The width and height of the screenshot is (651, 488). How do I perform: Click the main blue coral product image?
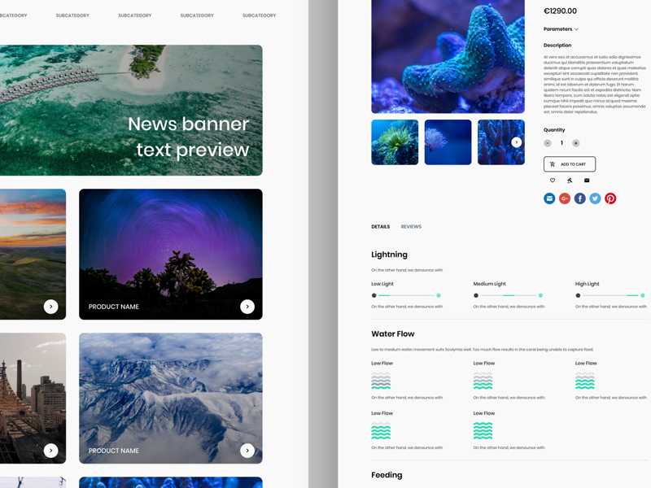coord(448,56)
